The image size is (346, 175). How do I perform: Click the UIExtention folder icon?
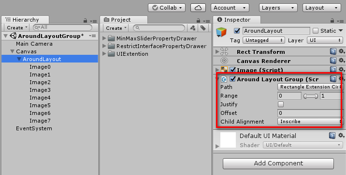point(112,54)
